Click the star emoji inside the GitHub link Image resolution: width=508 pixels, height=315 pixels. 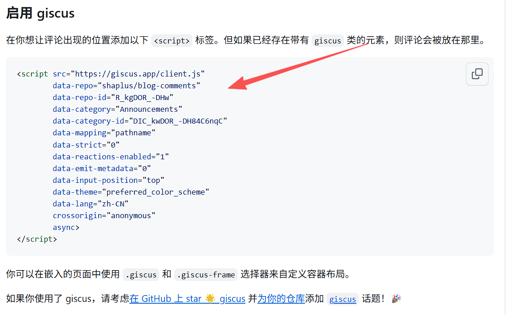pos(211,298)
